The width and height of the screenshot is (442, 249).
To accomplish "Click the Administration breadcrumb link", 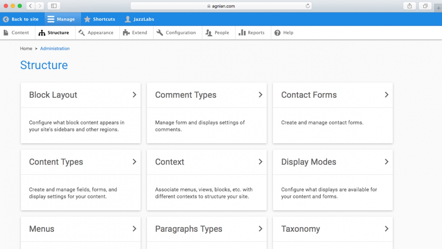I will coord(55,48).
